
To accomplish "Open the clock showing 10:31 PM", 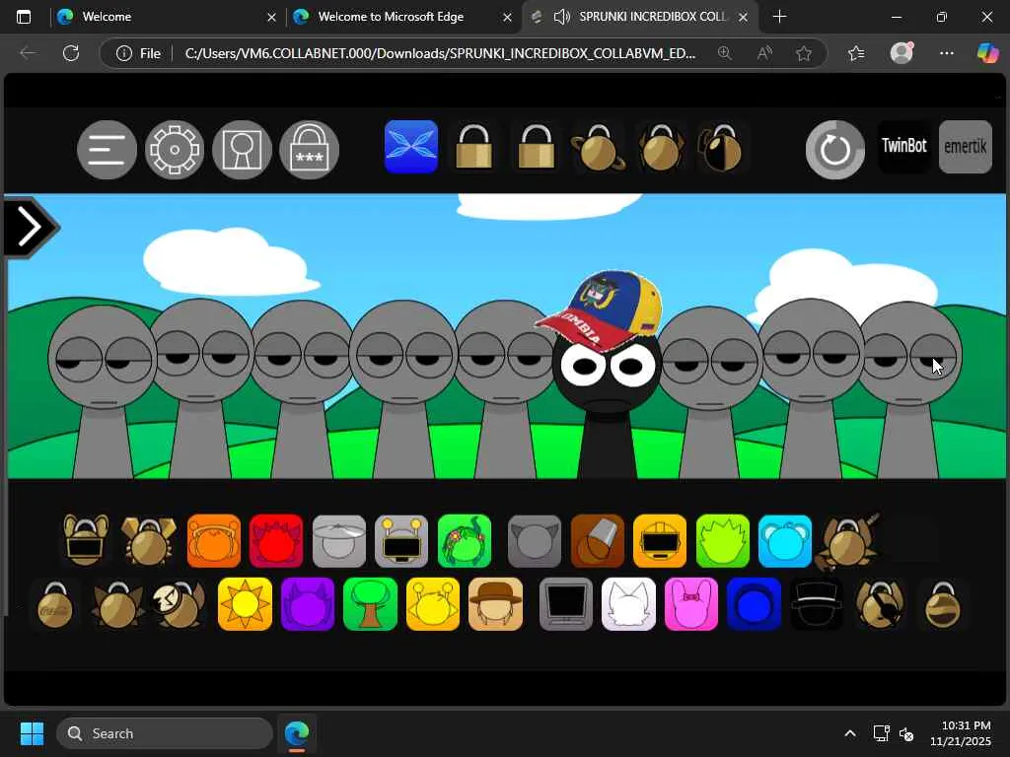I will tap(961, 733).
